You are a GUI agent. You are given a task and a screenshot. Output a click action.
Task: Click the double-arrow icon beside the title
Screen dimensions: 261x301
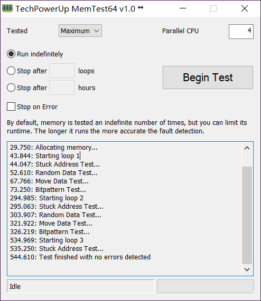pos(141,7)
